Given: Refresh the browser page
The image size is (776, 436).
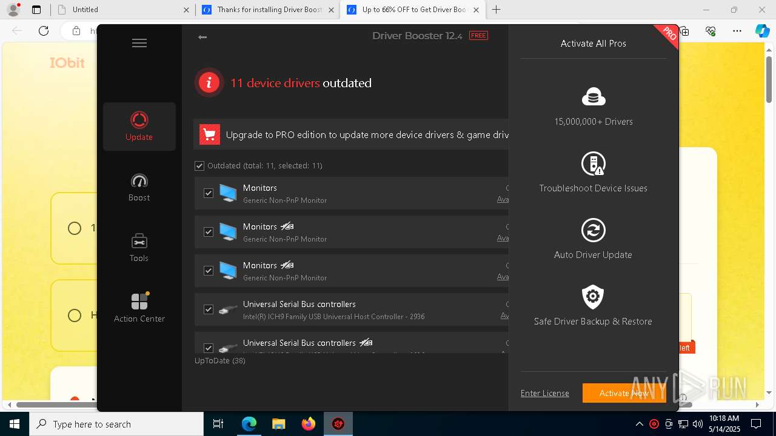Looking at the screenshot, I should coord(44,31).
